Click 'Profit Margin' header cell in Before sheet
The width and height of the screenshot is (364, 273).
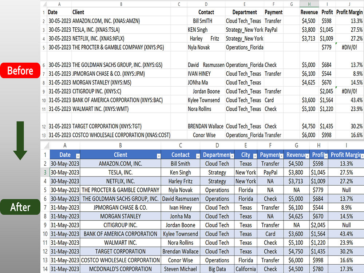[349, 12]
